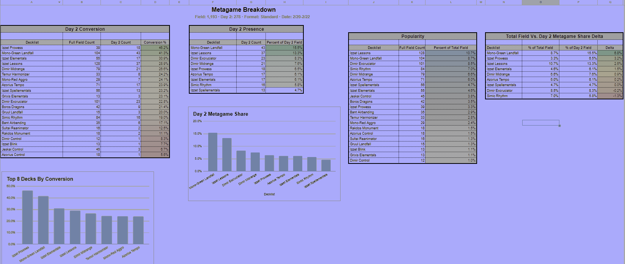Viewport: 625px width, 264px height.
Task: Select column E header
Action: click(179, 2)
